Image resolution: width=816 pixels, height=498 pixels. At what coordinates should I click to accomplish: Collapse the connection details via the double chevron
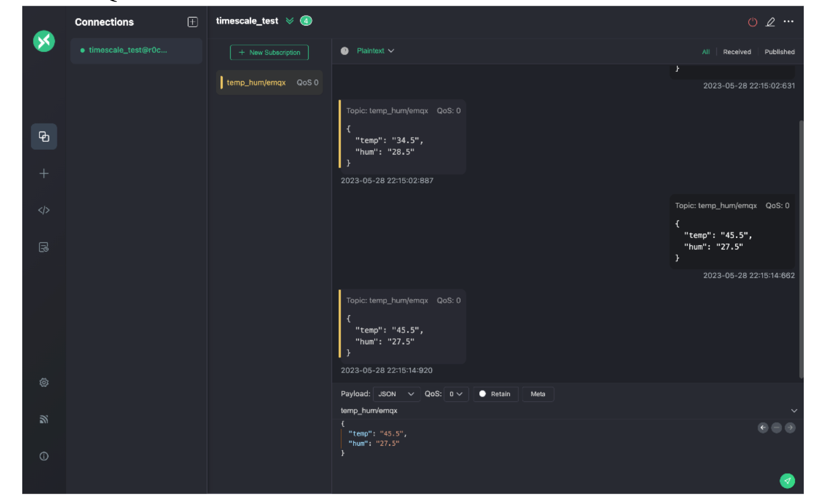(x=289, y=21)
